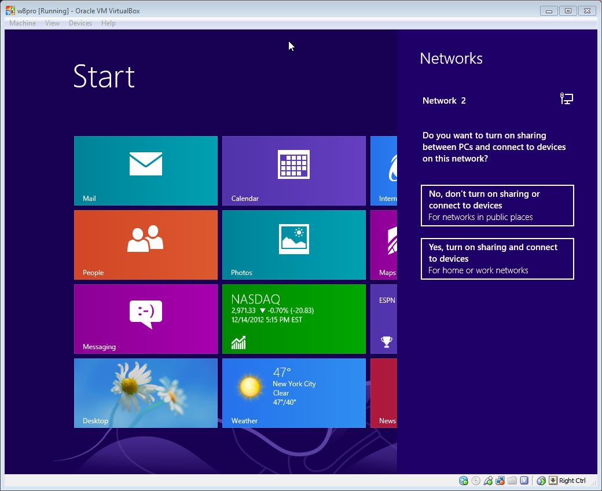
Task: Choose No, don't turn on sharing
Action: 497,206
